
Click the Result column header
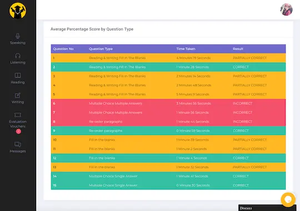238,49
